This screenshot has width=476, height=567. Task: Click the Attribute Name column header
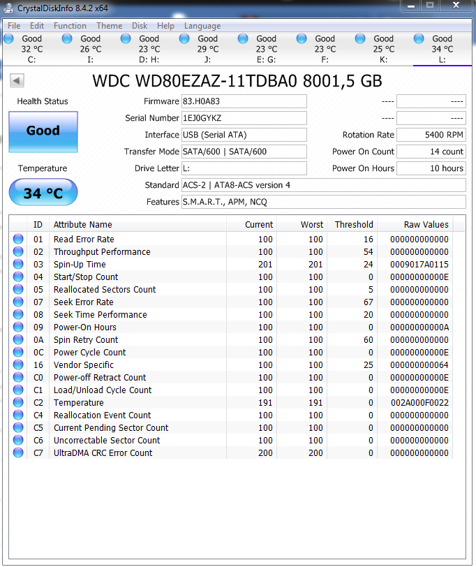pyautogui.click(x=137, y=225)
